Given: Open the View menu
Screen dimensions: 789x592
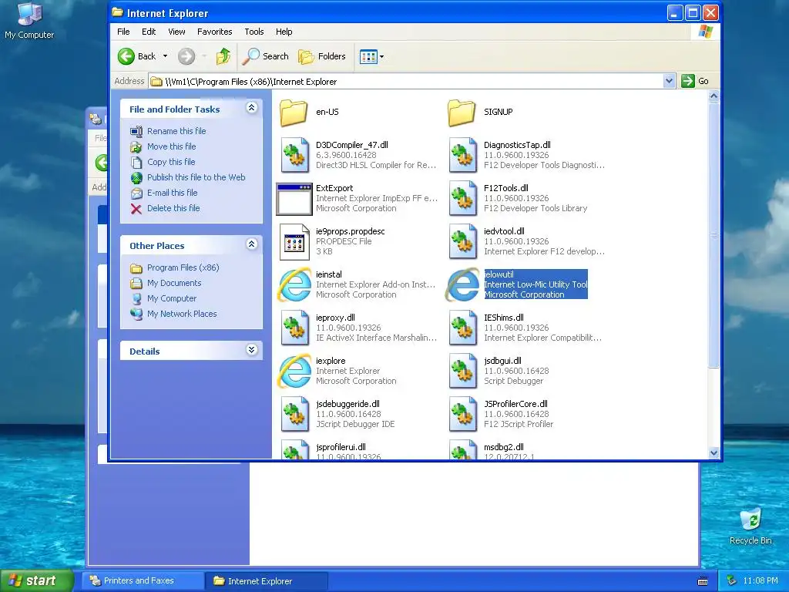Looking at the screenshot, I should coord(176,32).
